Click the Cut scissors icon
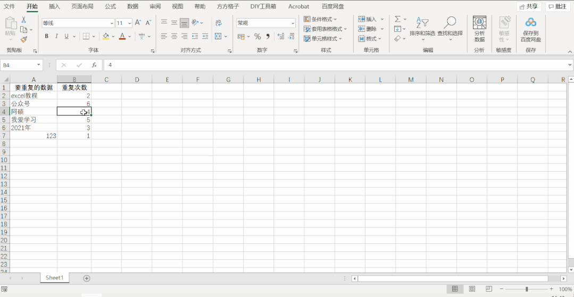 [24, 20]
